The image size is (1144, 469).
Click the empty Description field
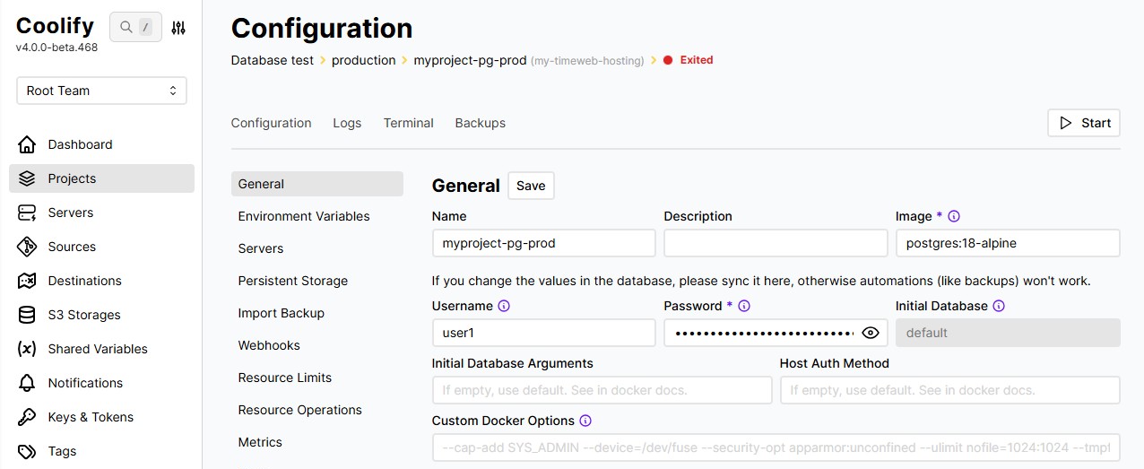click(x=776, y=243)
